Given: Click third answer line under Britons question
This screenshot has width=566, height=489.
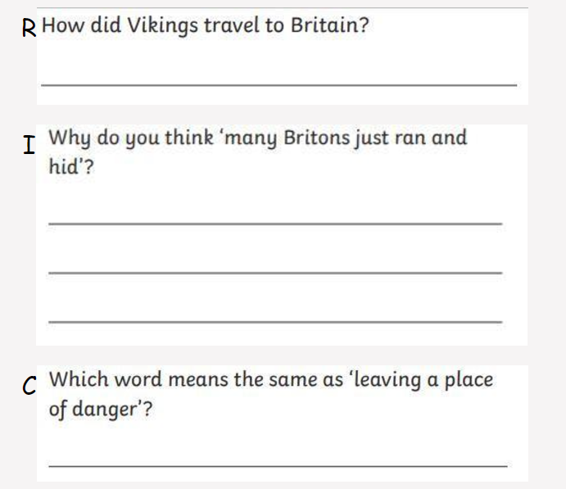Looking at the screenshot, I should tap(275, 322).
